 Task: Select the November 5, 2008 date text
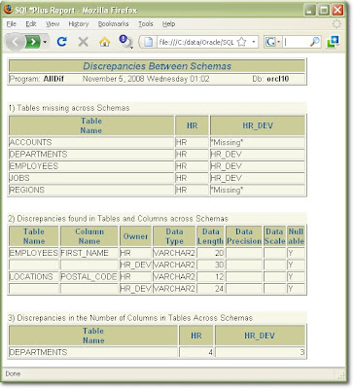point(114,79)
